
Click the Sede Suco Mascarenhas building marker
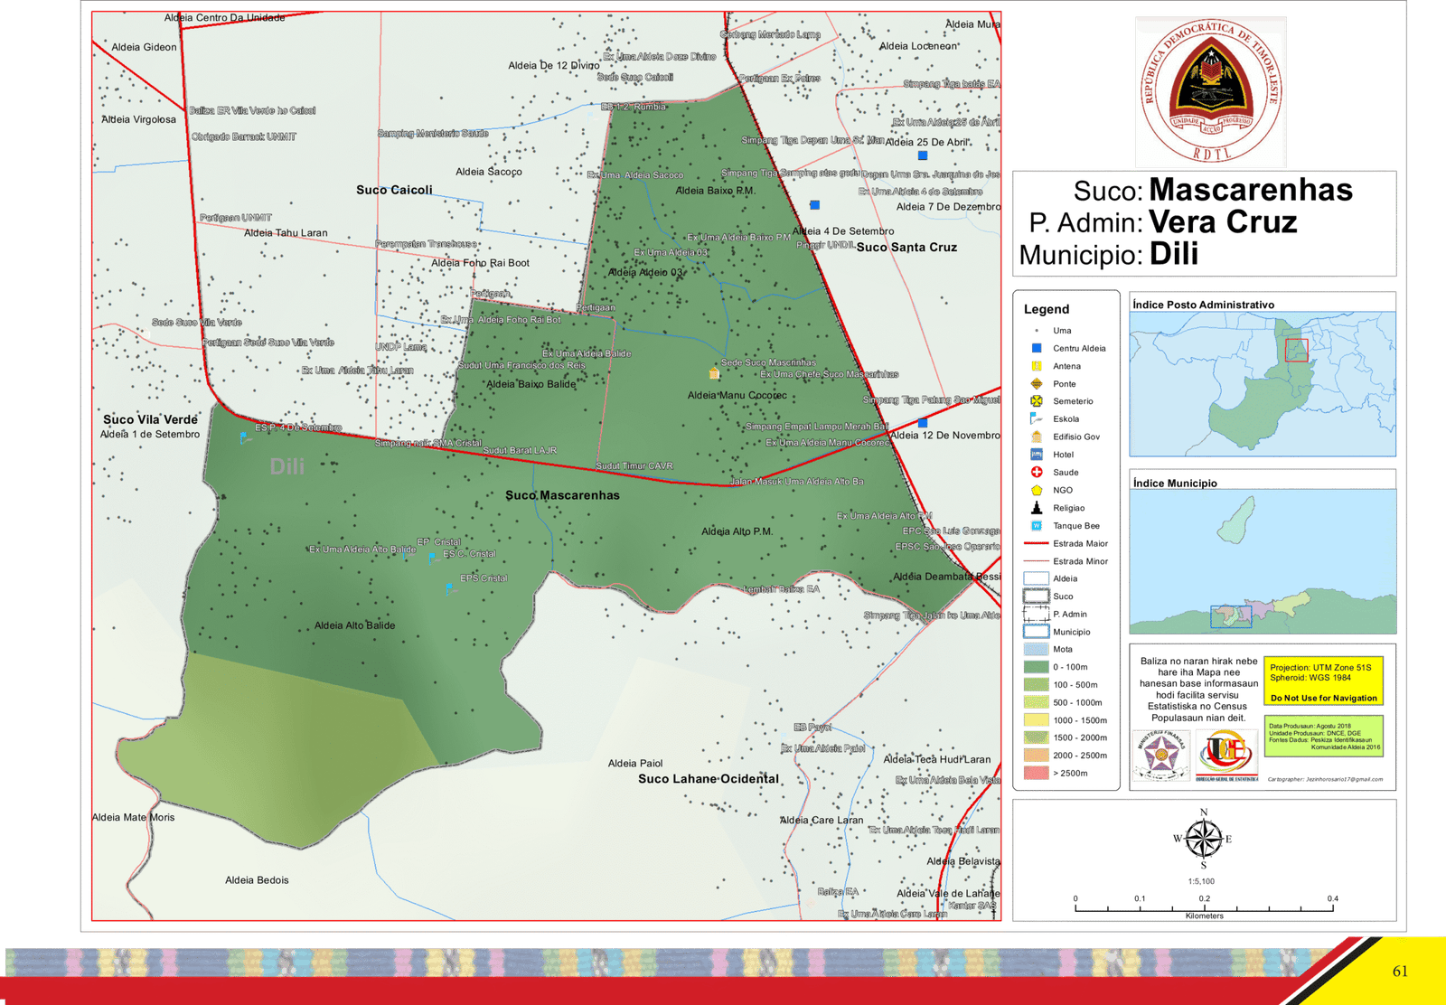(x=714, y=373)
